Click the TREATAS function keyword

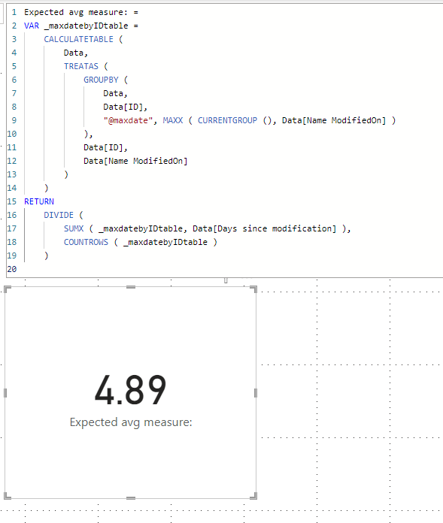[x=81, y=66]
